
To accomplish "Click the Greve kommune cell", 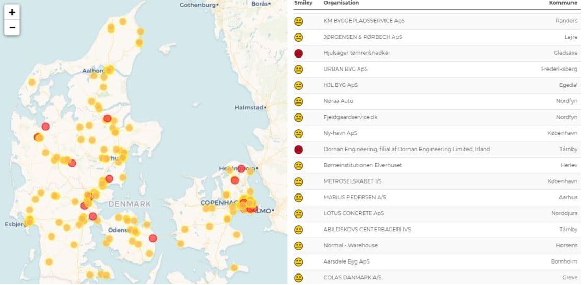I will (570, 278).
